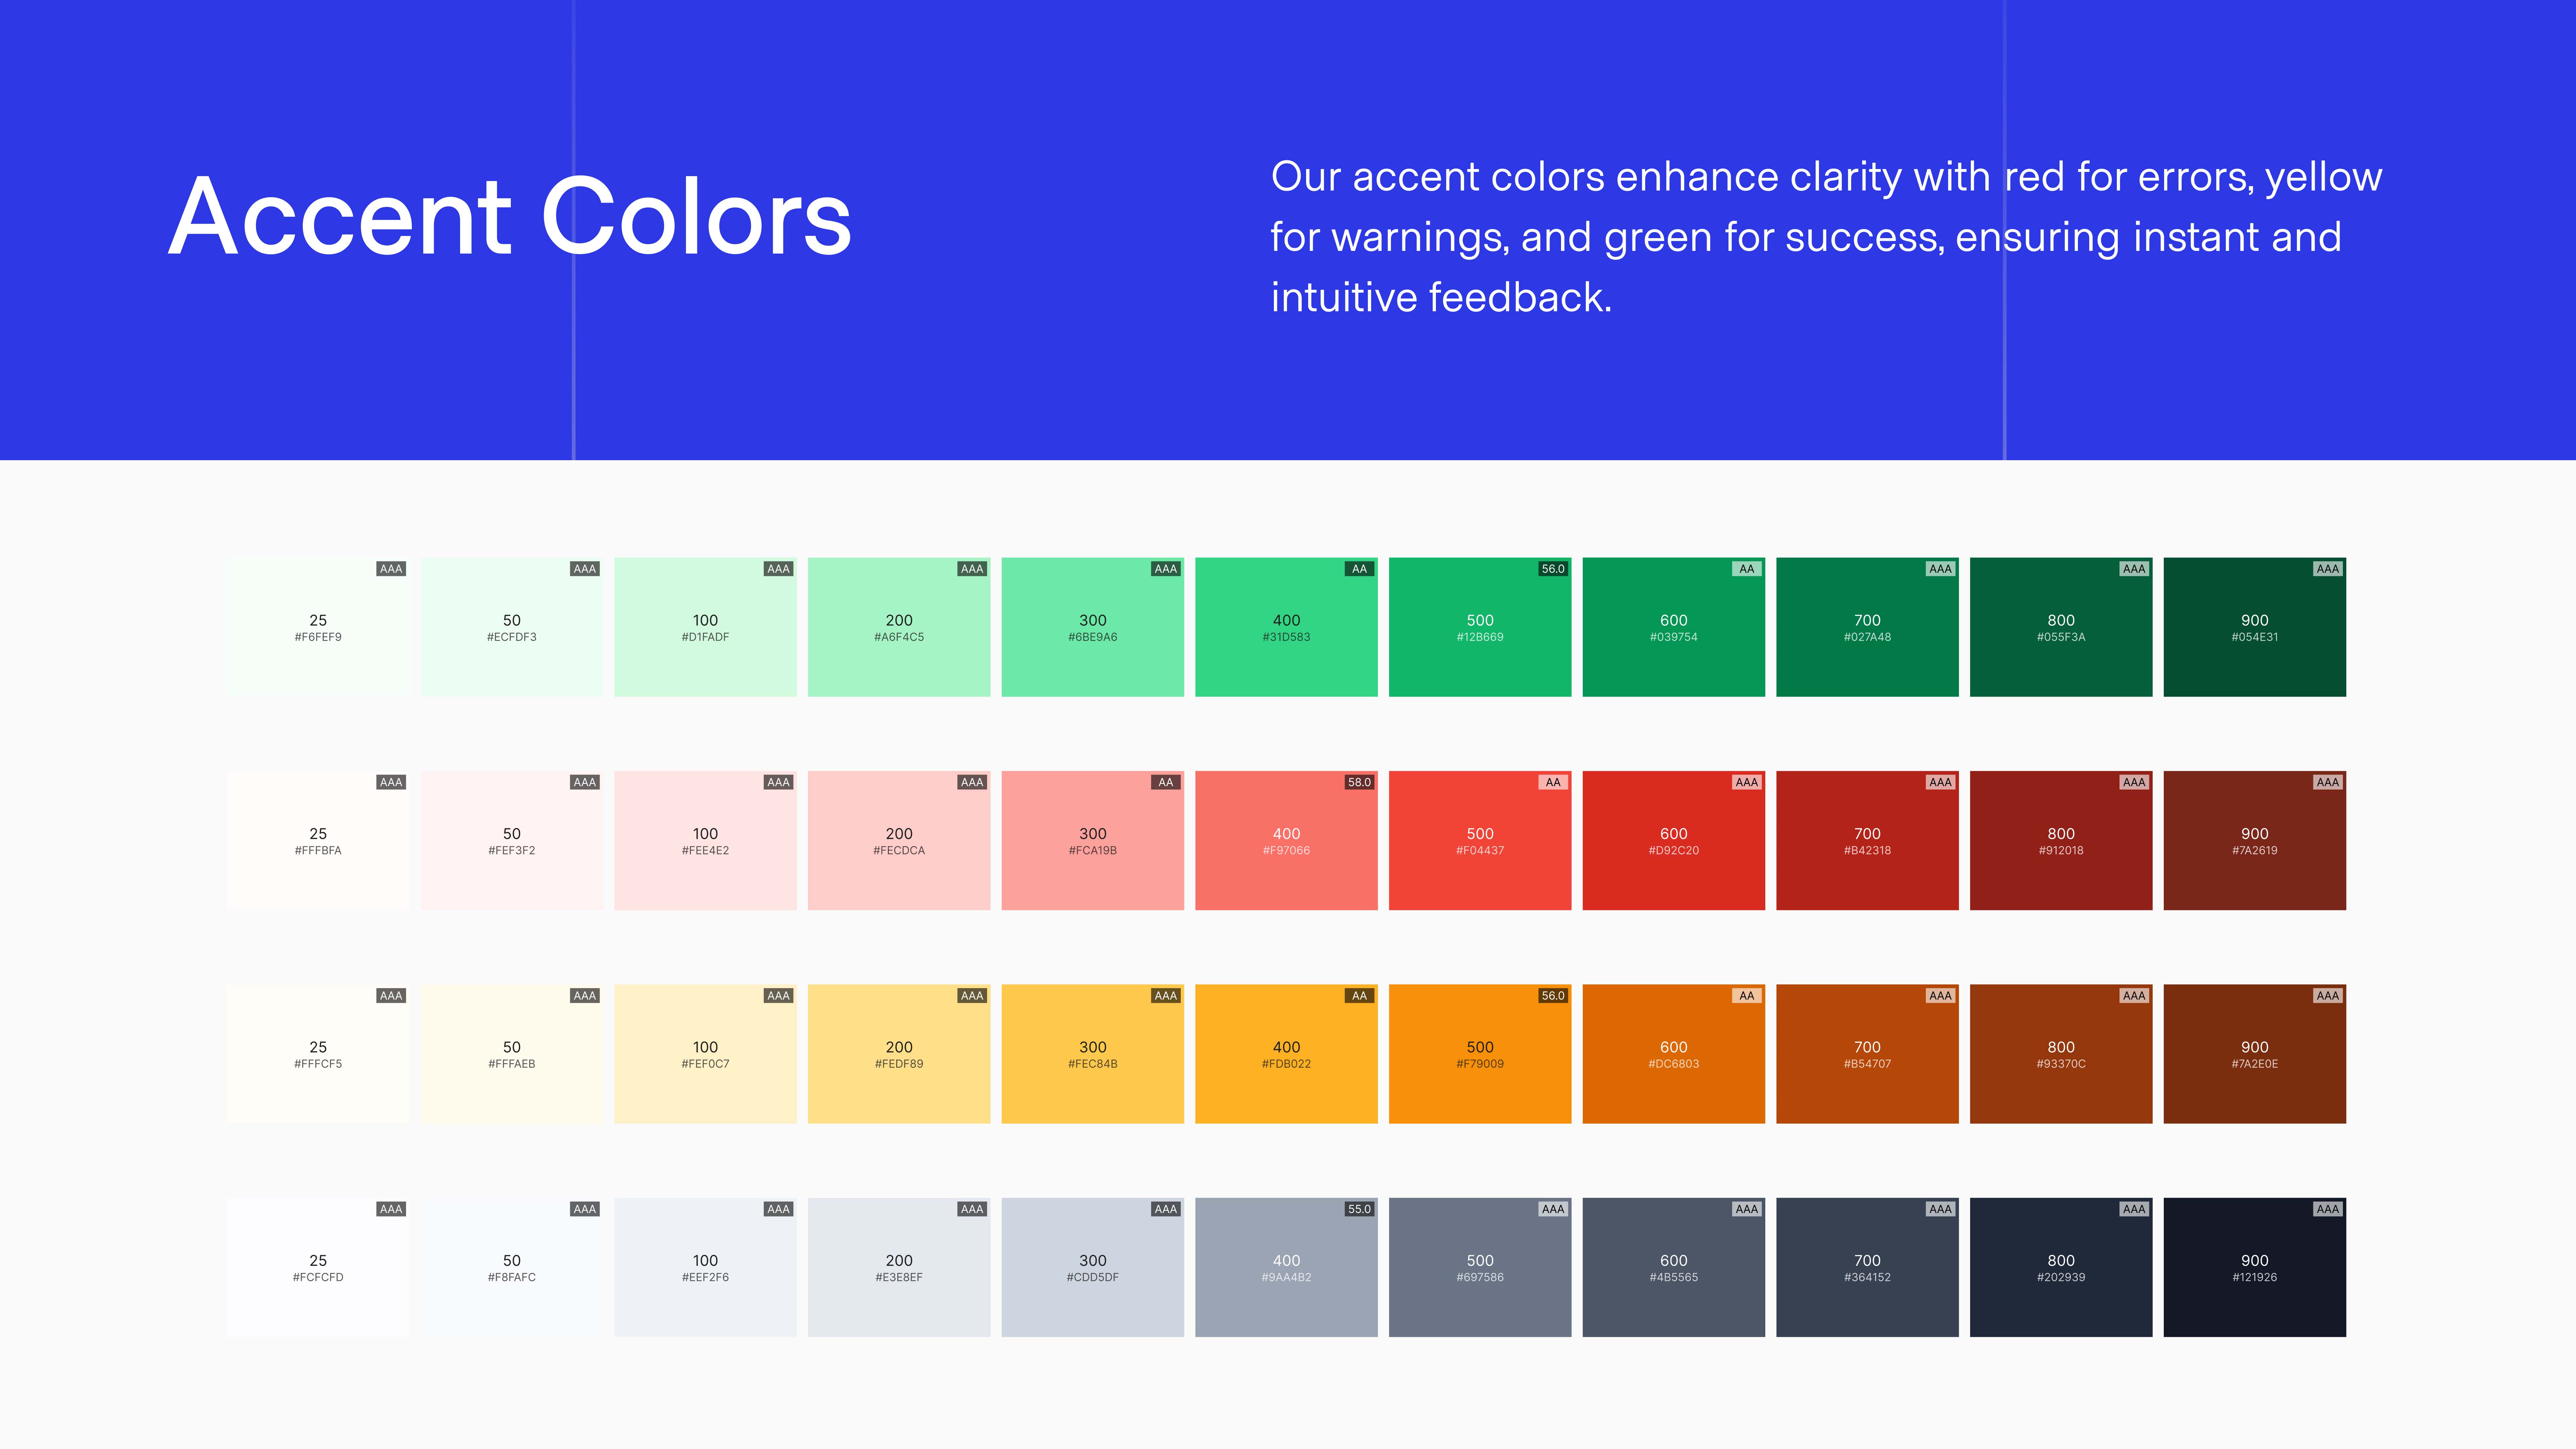Select the green 700 swatch #027A48

coord(1867,627)
